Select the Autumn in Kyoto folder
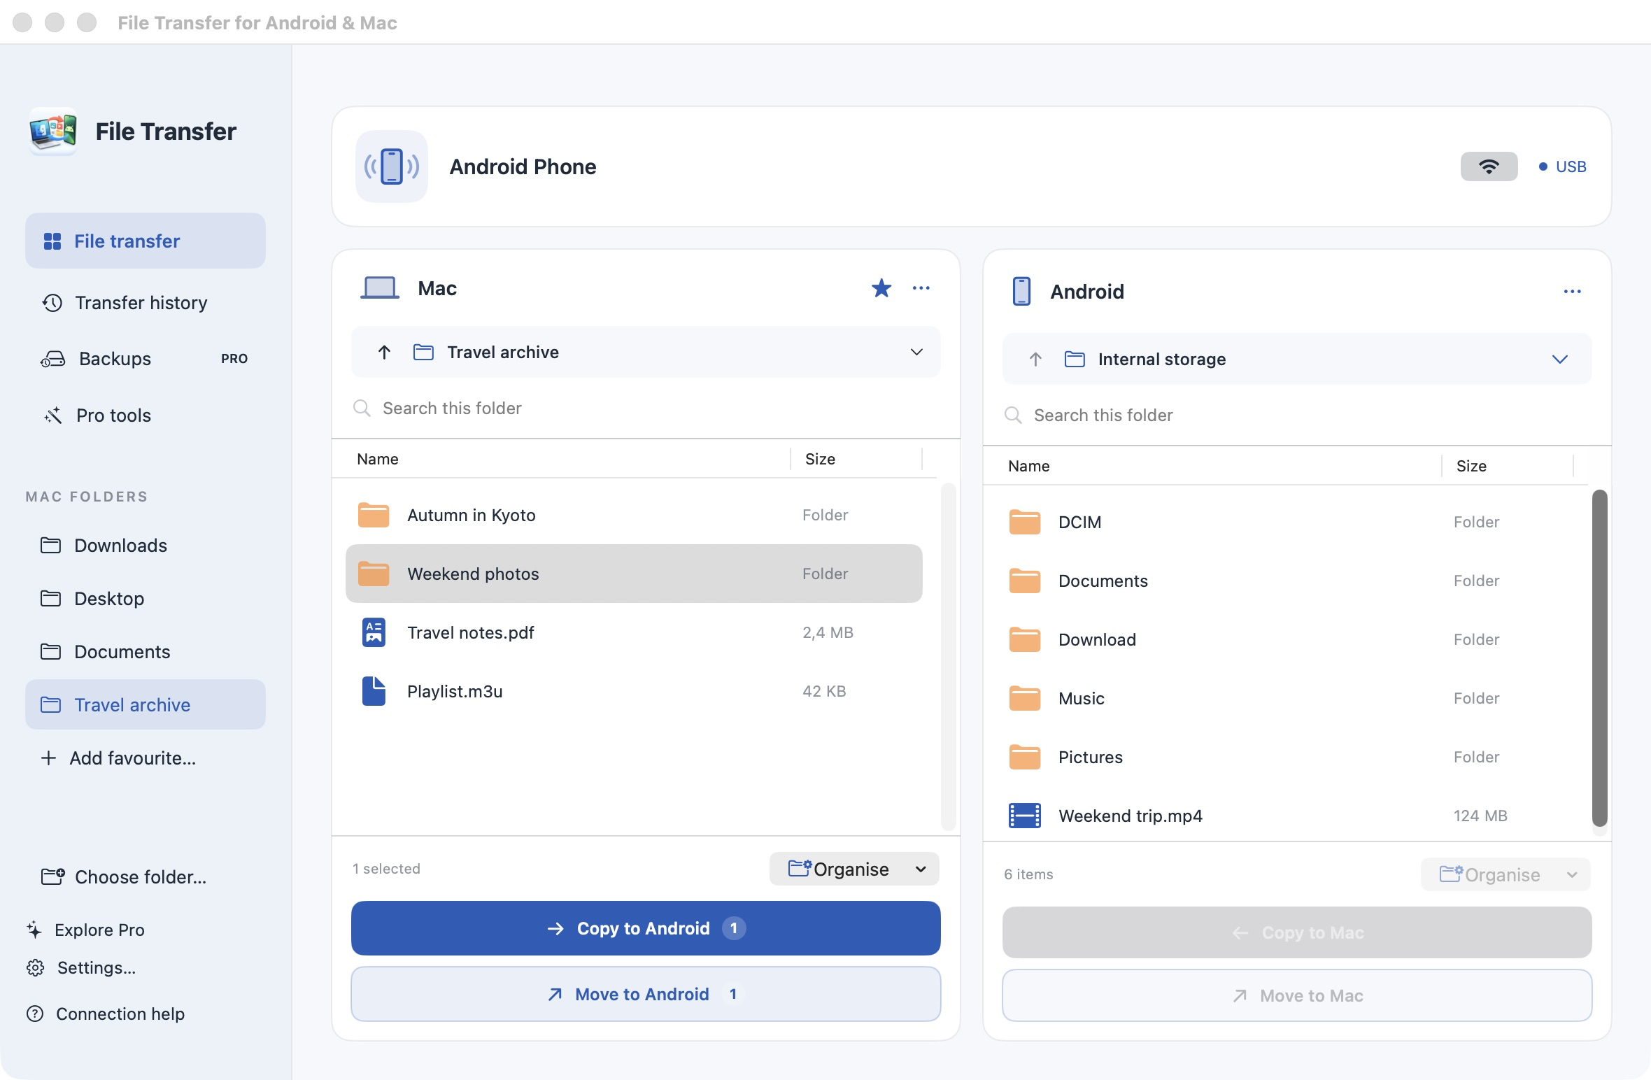This screenshot has height=1080, width=1651. coord(634,515)
